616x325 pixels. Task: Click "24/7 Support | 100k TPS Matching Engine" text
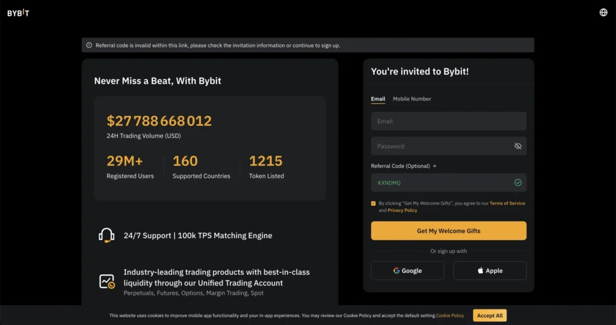197,235
